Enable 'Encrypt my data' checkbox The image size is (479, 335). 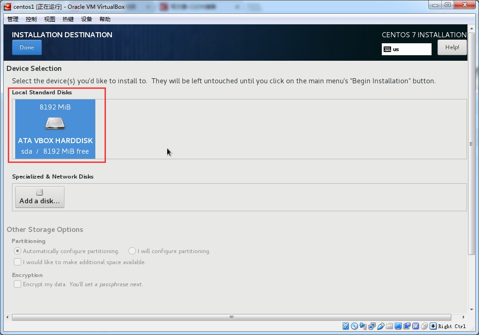(x=18, y=284)
